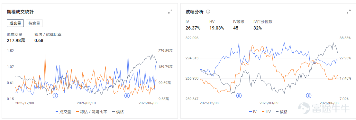The height and width of the screenshot is (120, 356).
Task: Click the IV value 26.37%
Action: pos(193,28)
